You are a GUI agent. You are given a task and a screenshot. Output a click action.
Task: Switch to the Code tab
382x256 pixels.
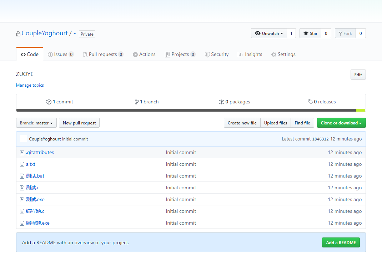(x=30, y=54)
